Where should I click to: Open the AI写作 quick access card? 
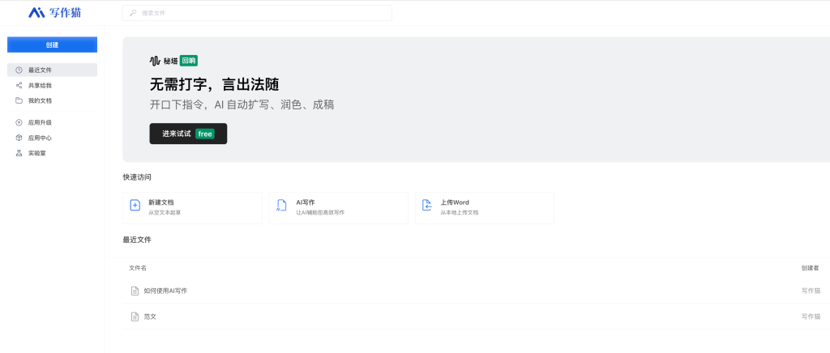pos(338,208)
